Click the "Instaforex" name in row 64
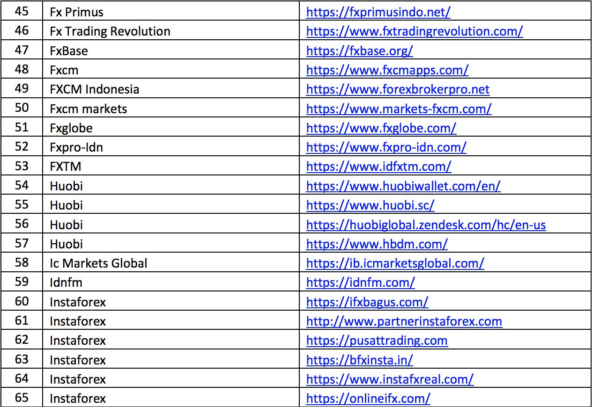 78,379
